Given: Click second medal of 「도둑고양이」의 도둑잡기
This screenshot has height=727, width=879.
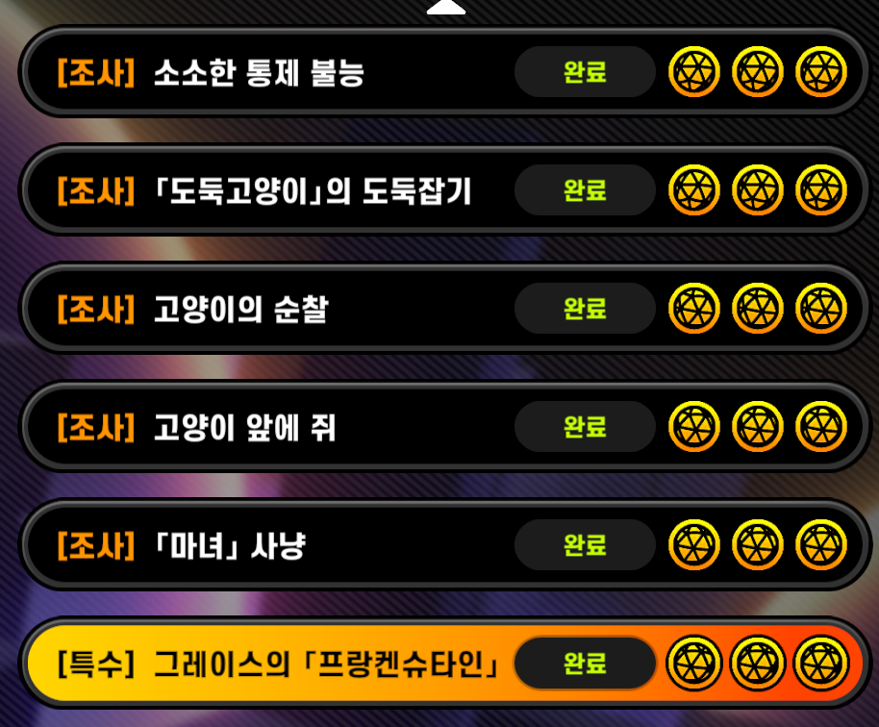Looking at the screenshot, I should (758, 190).
